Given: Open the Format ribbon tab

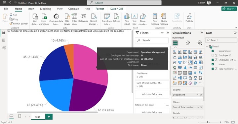Looking at the screenshot, I should point(100,9).
